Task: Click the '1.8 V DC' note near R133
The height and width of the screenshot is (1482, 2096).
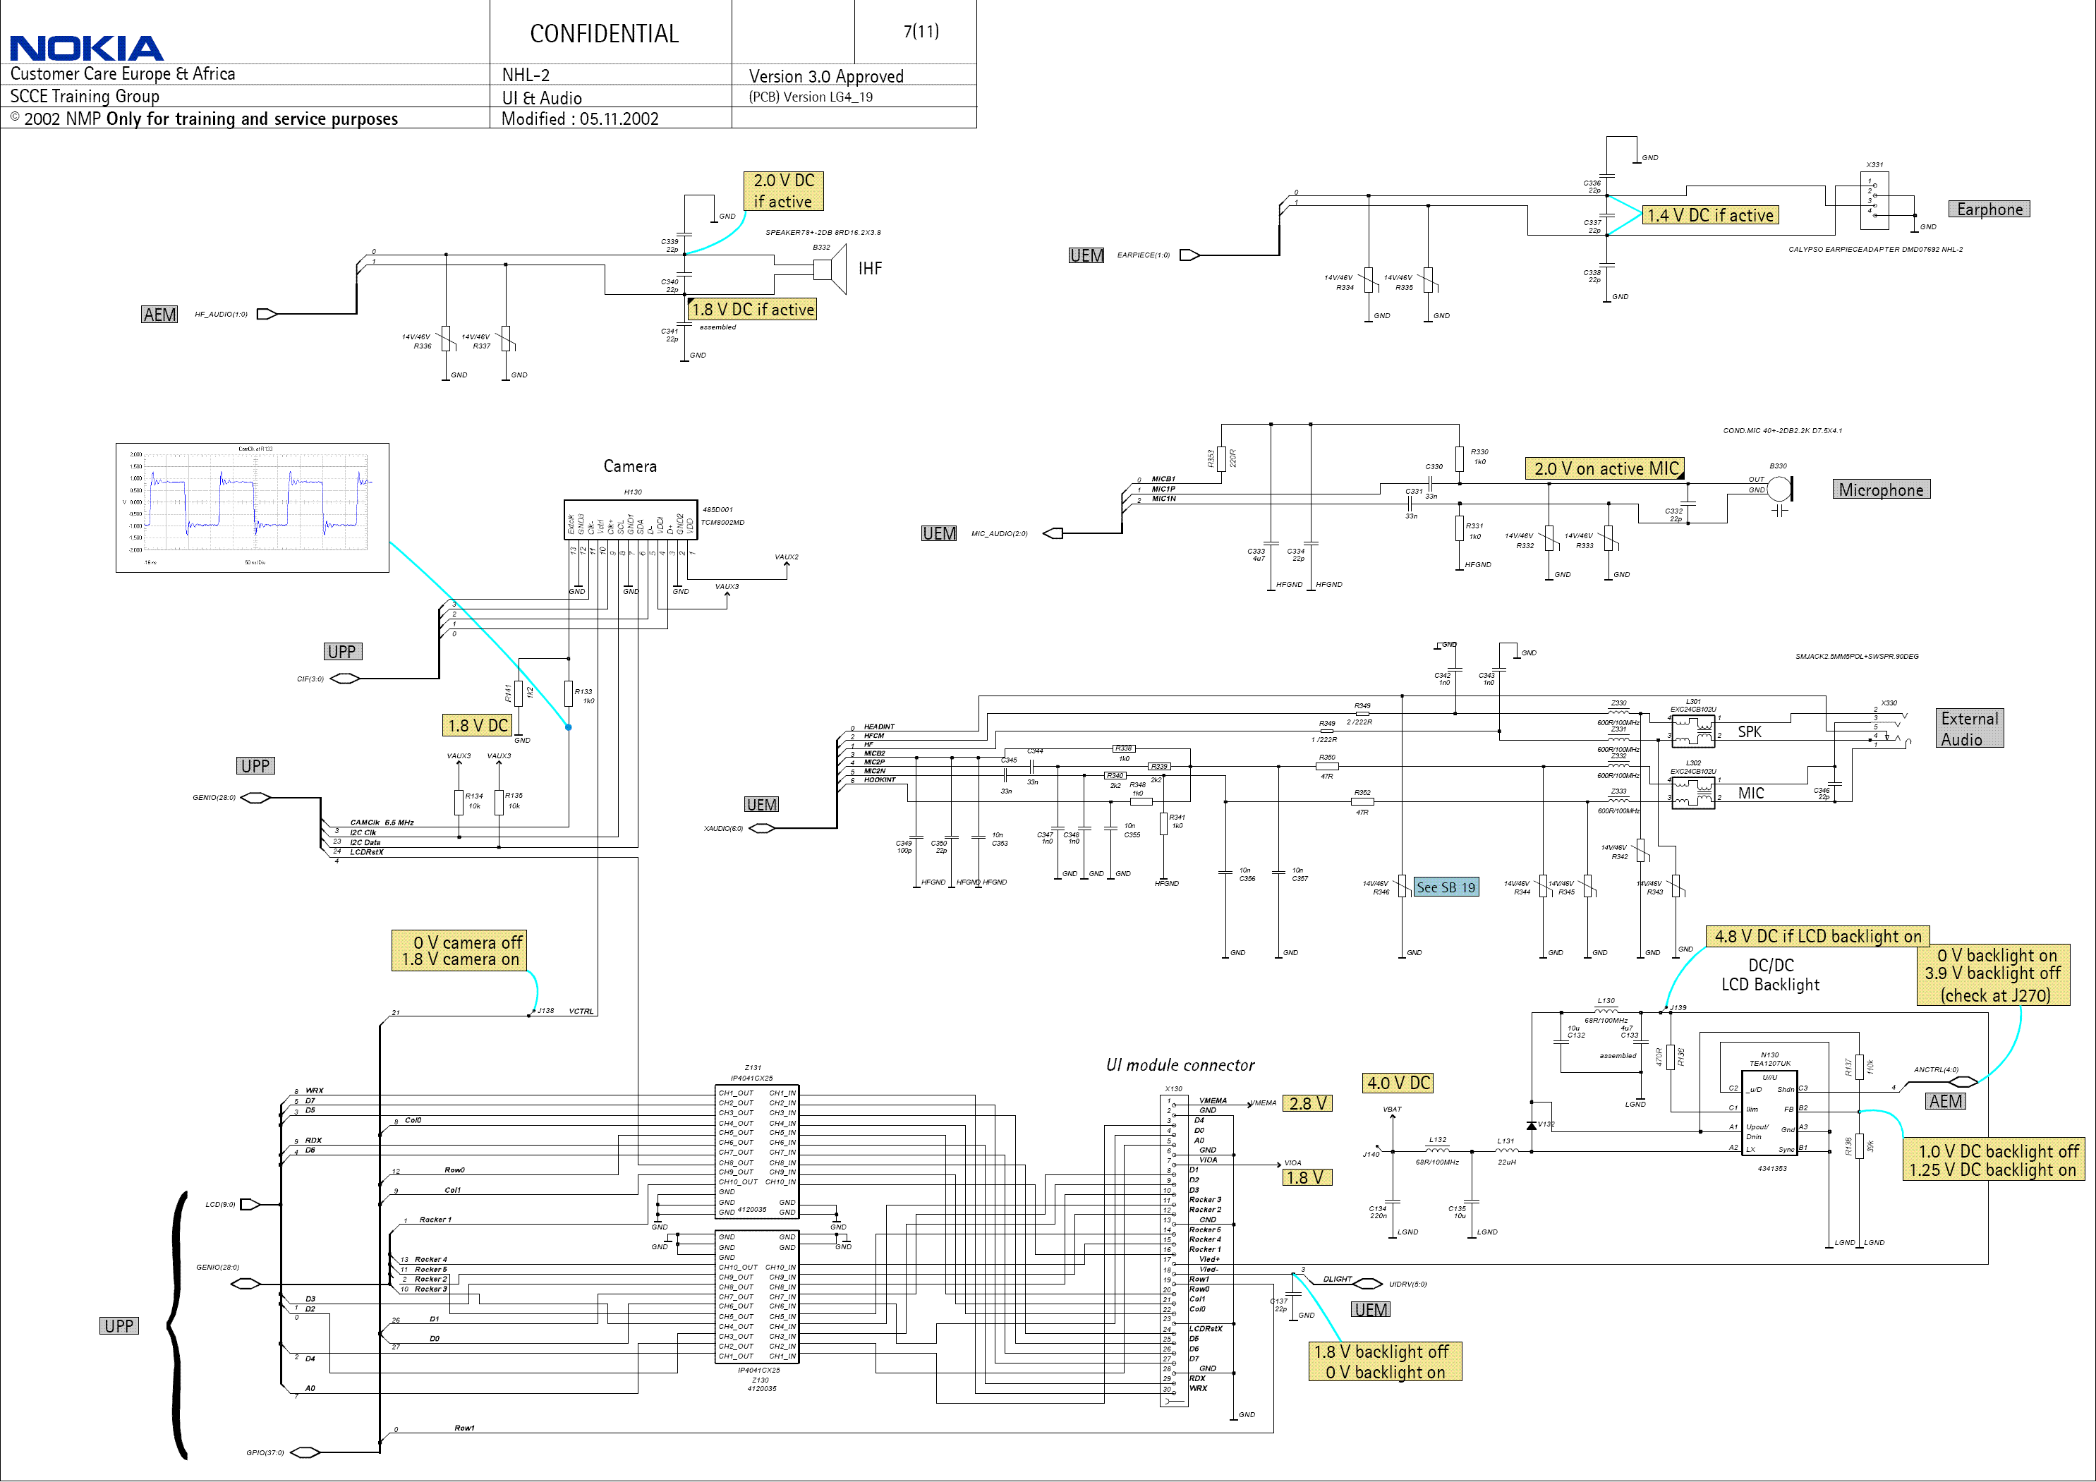Action: tap(476, 726)
